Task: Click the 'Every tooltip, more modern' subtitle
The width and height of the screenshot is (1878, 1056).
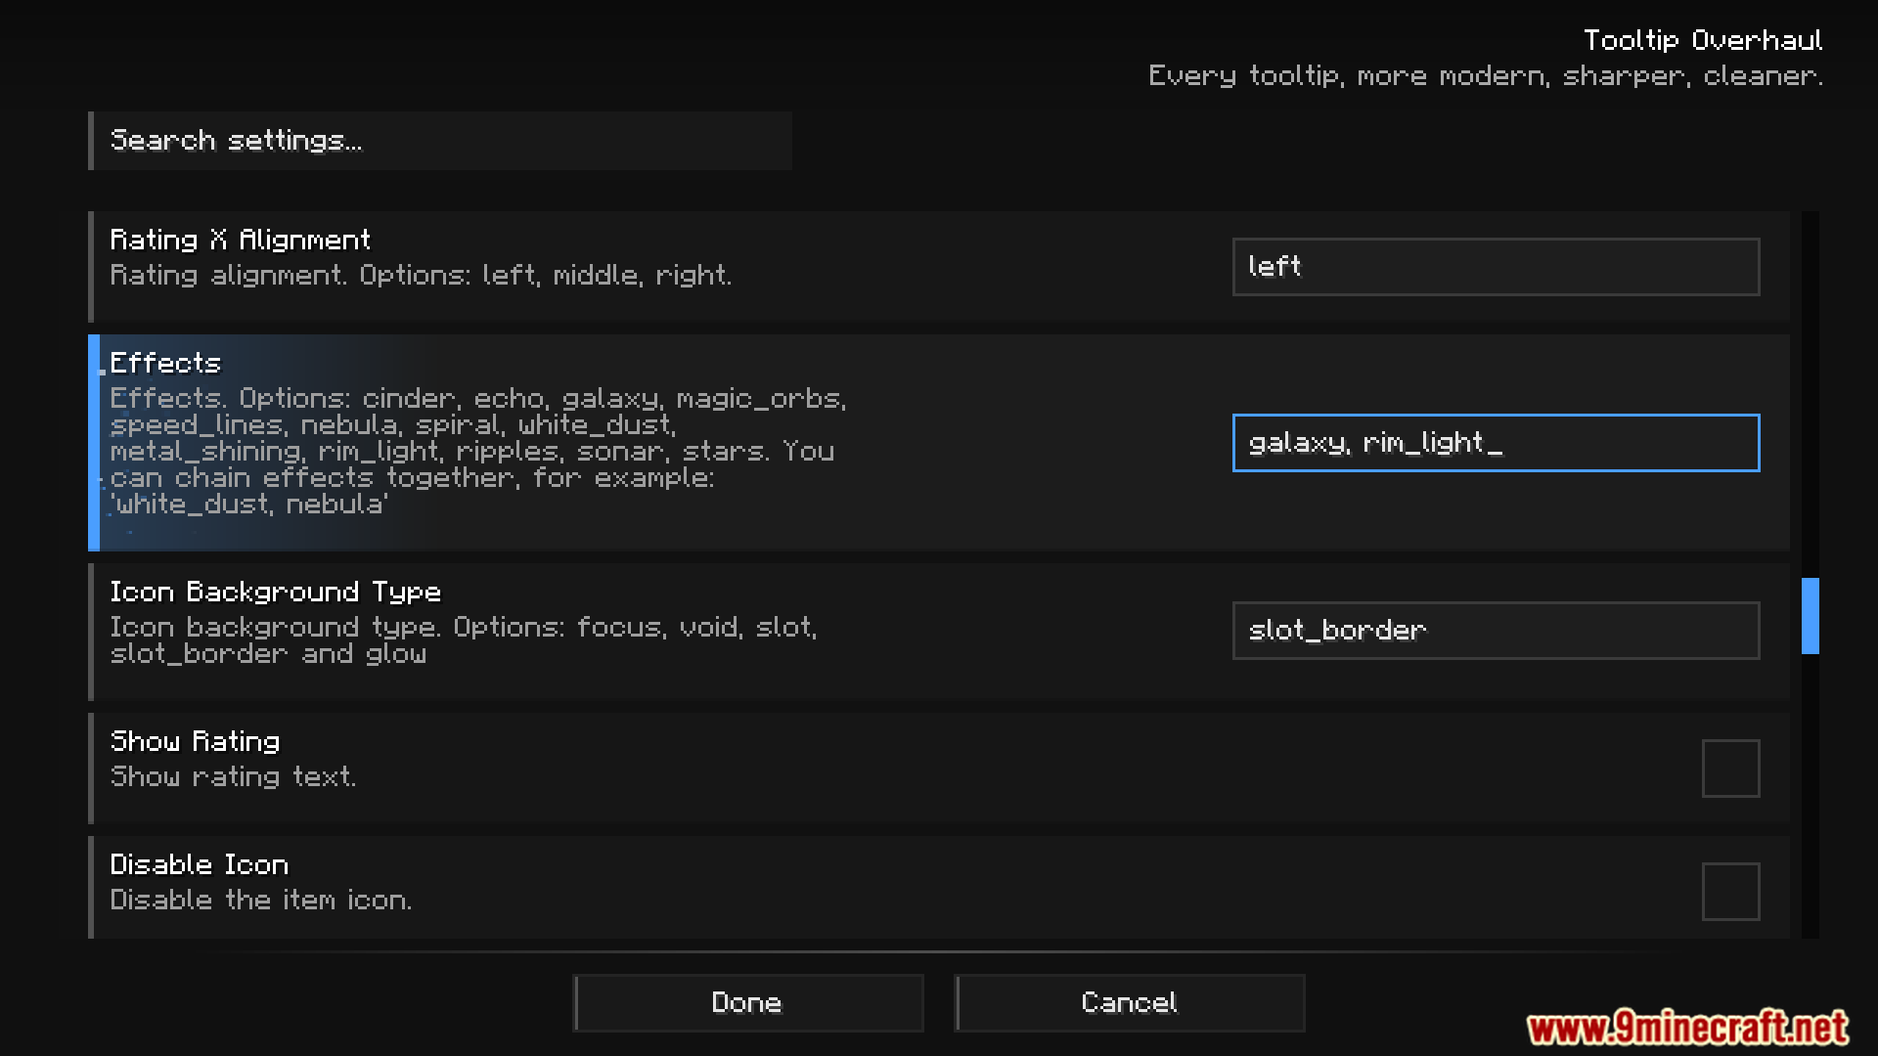Action: tap(1485, 76)
